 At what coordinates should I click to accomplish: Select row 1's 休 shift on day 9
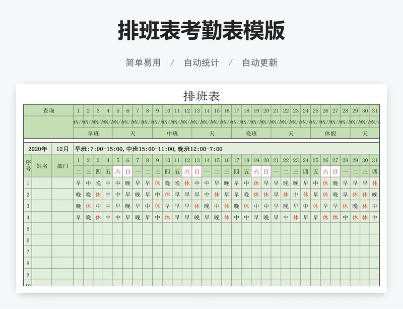pyautogui.click(x=158, y=183)
